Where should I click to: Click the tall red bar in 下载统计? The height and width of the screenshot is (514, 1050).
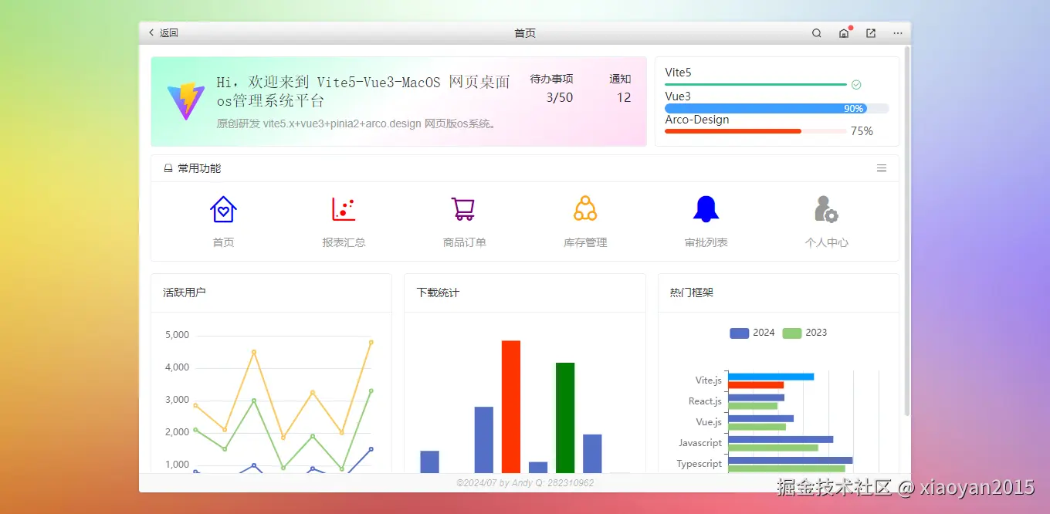point(511,407)
